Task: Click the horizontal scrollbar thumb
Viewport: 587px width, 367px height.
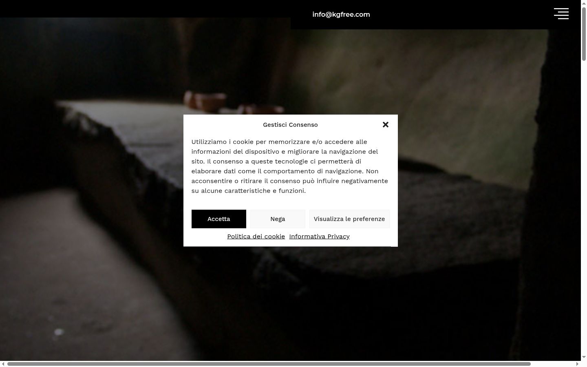Action: pos(269,364)
